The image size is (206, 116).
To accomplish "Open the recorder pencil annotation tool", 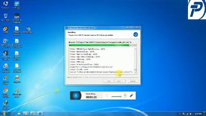I will (x=131, y=95).
